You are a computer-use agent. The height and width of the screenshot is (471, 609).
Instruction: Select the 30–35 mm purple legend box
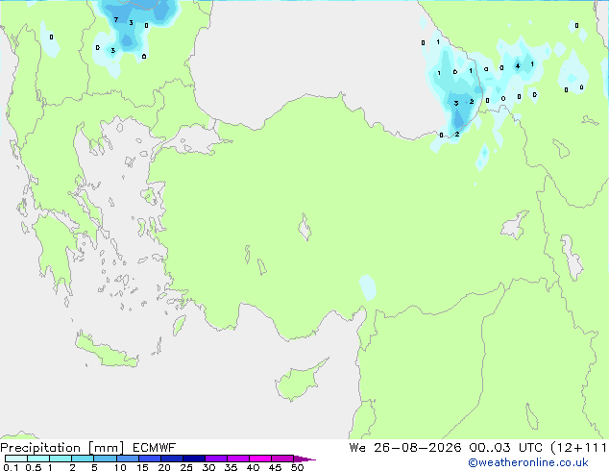[x=216, y=459]
